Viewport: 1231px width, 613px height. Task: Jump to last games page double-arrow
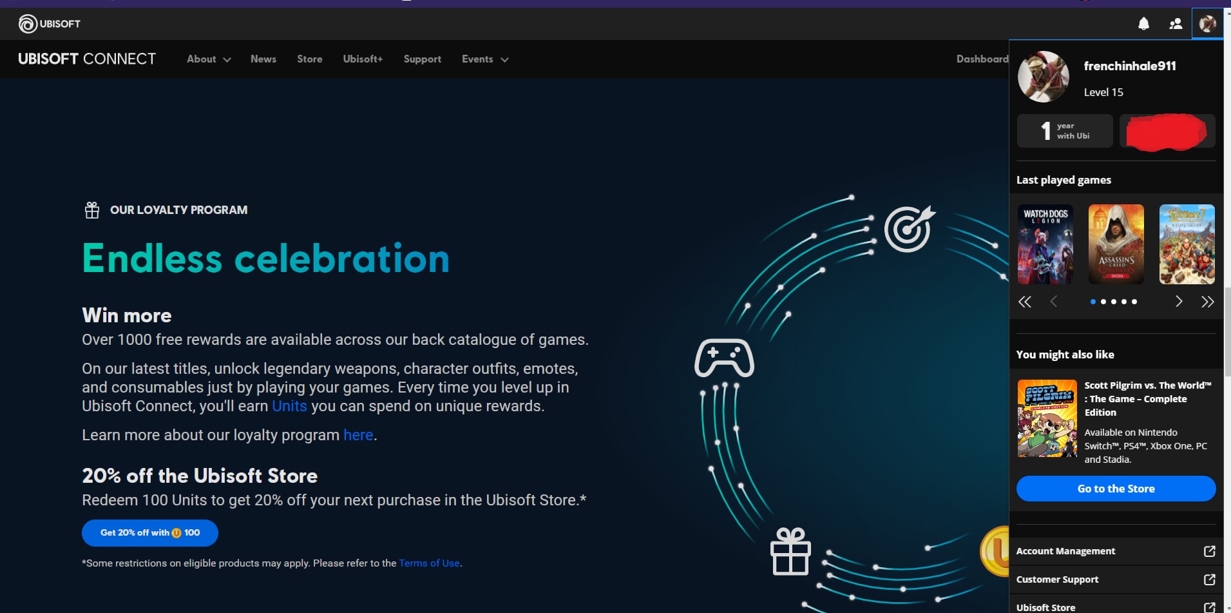pos(1207,302)
